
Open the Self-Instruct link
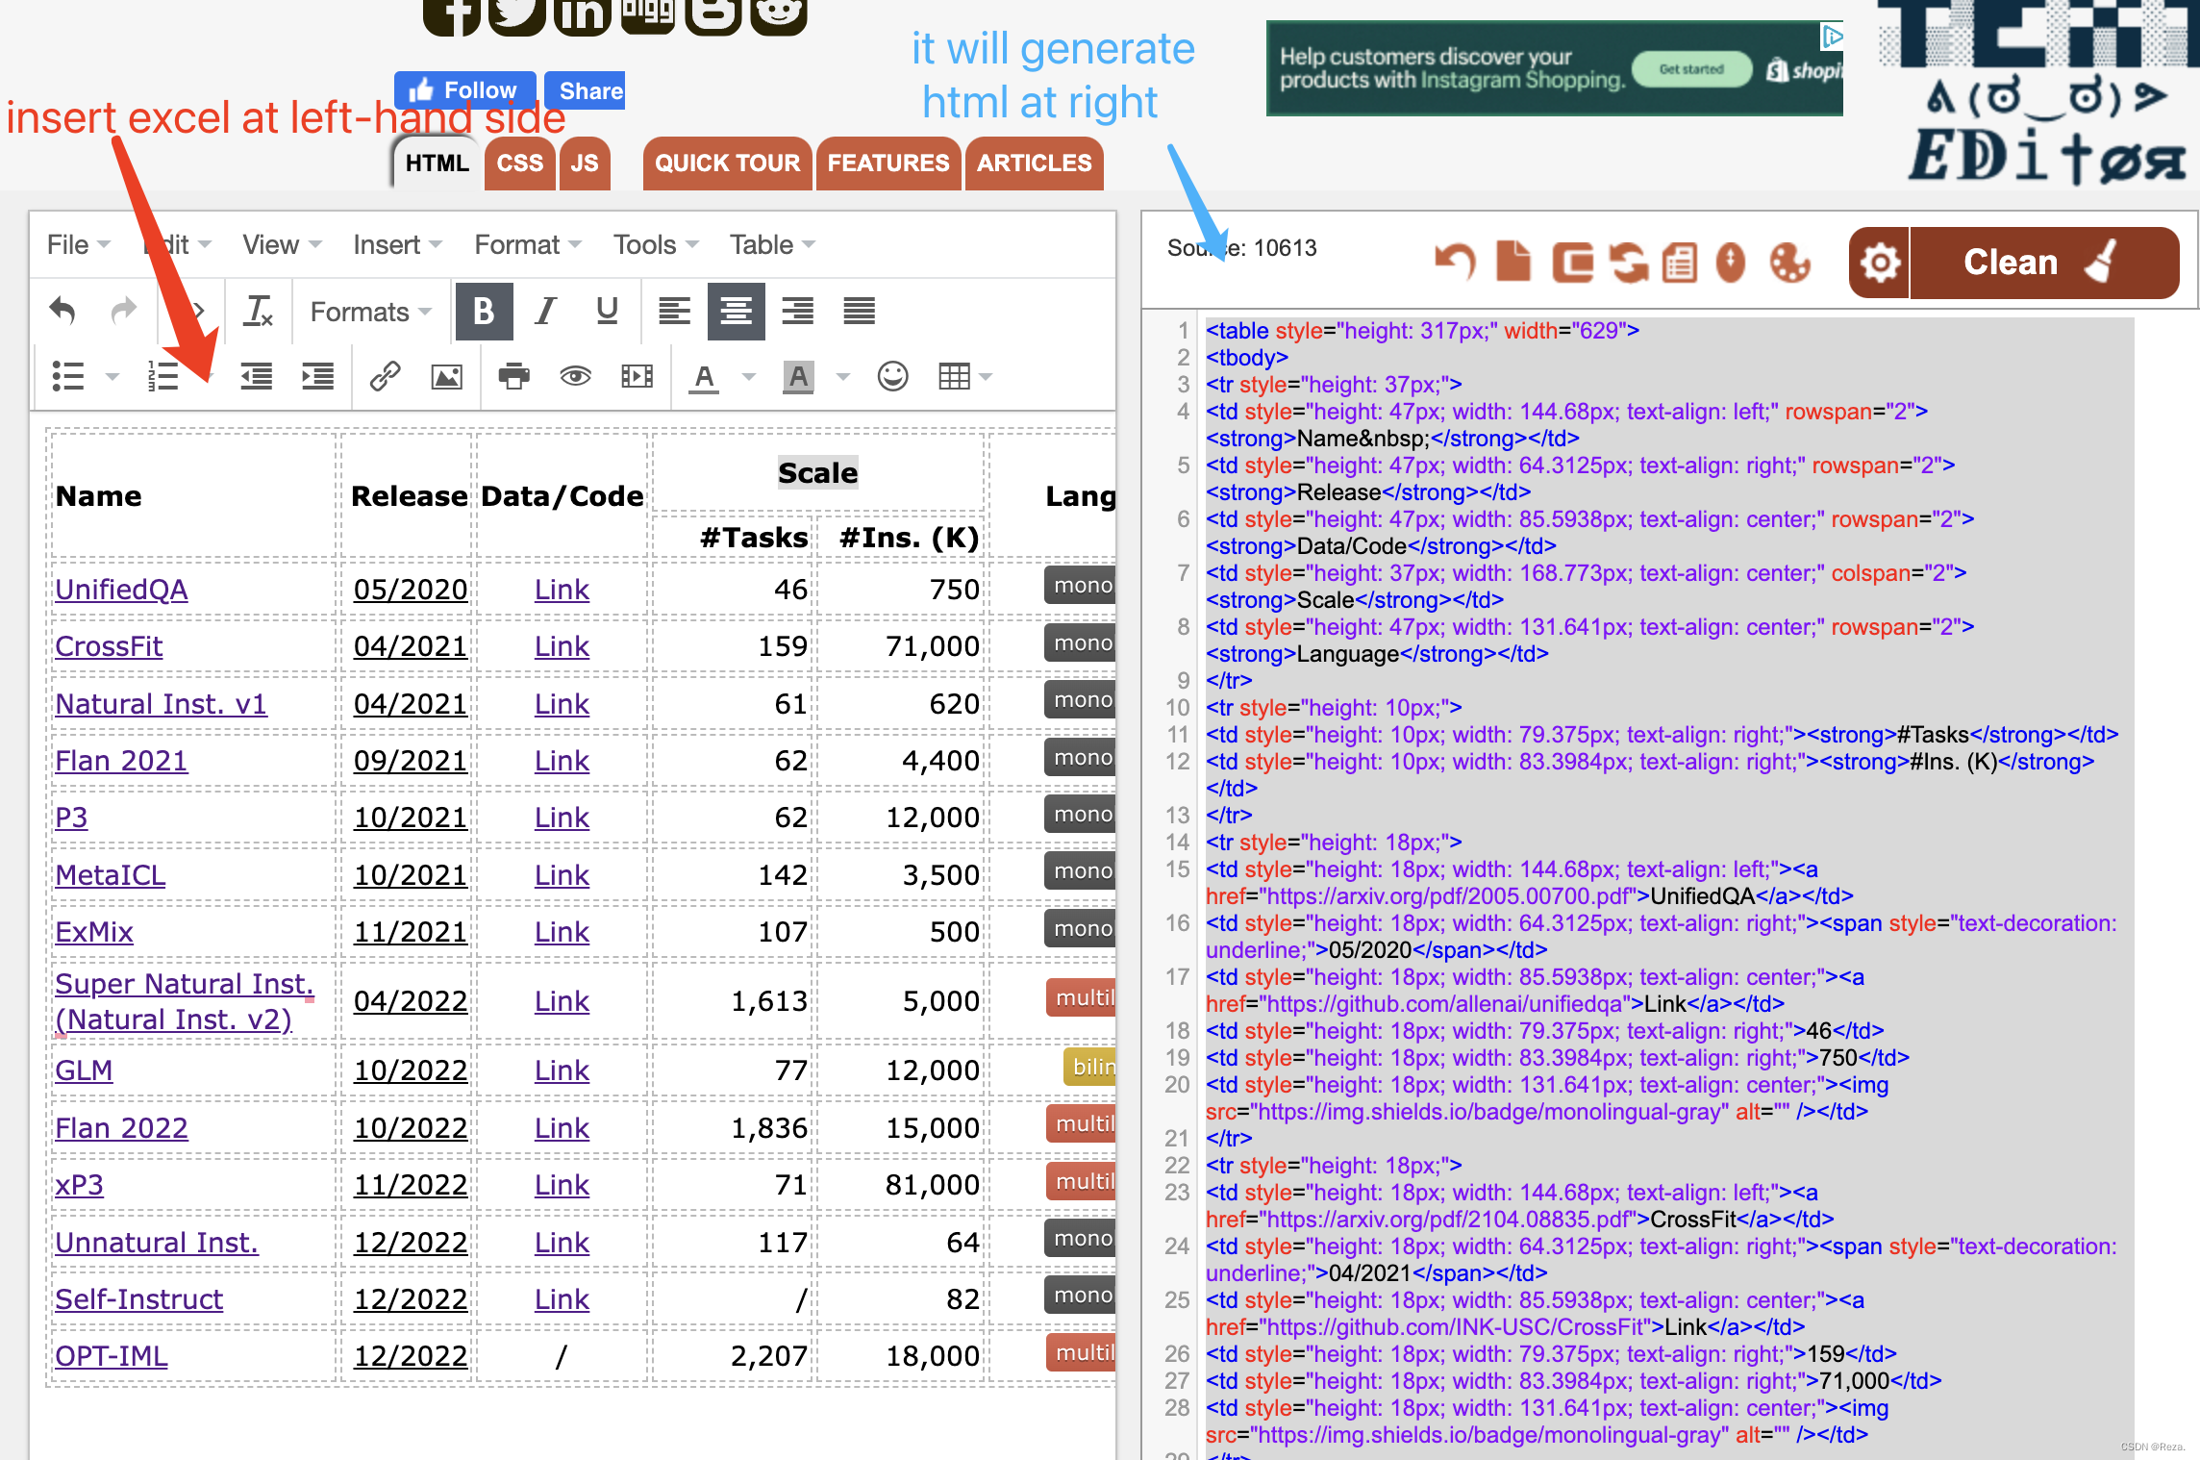click(139, 1299)
